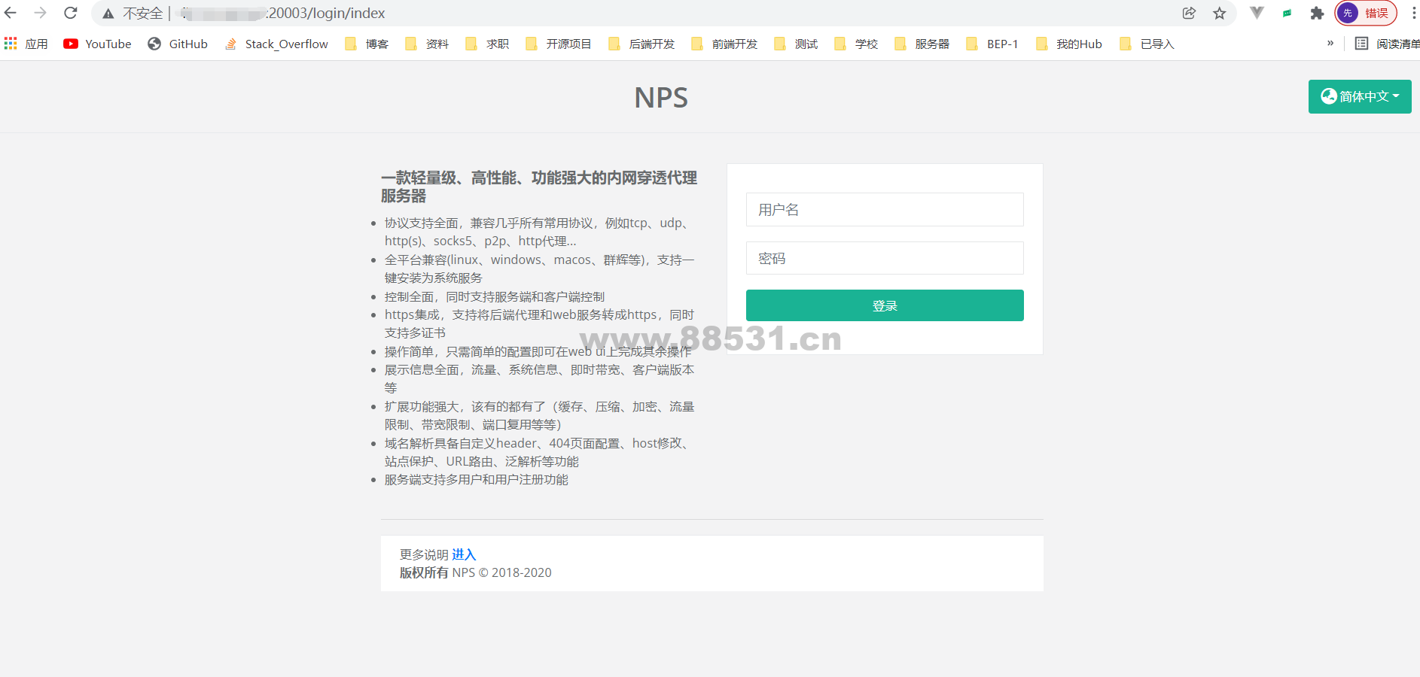Click the 控制全面 bullet text

pyautogui.click(x=495, y=296)
